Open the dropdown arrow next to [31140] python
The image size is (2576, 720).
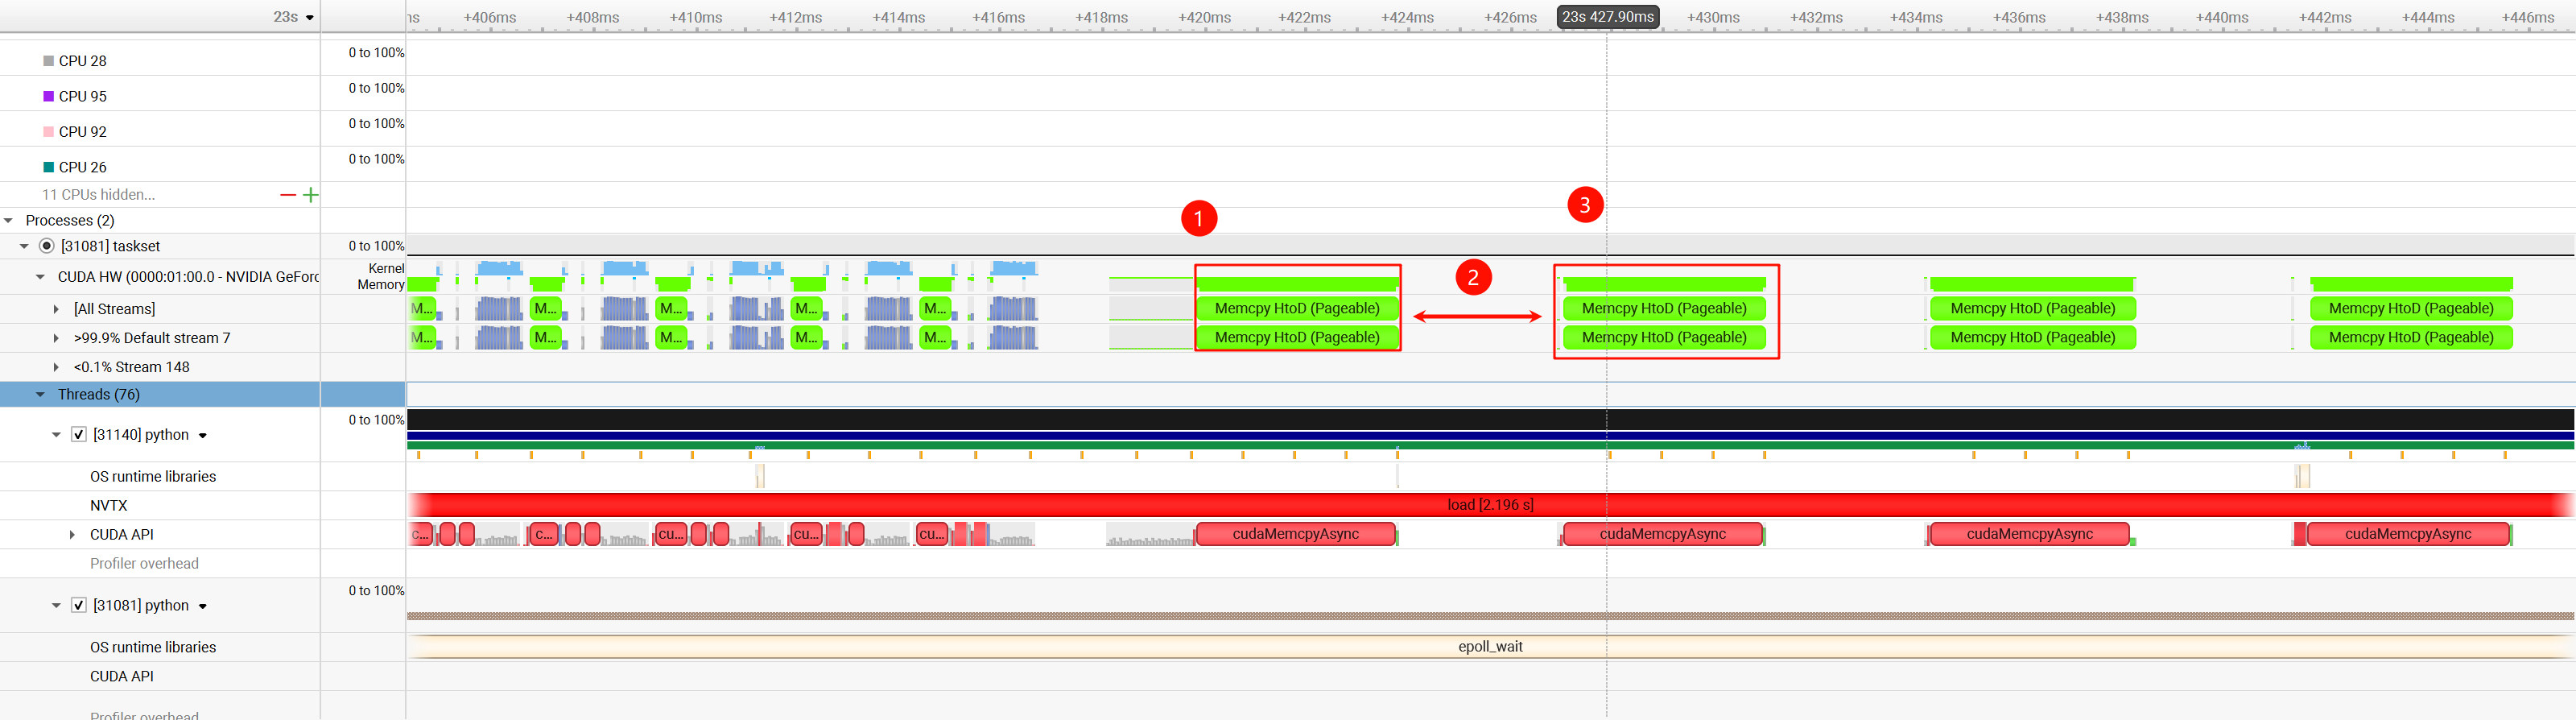203,436
